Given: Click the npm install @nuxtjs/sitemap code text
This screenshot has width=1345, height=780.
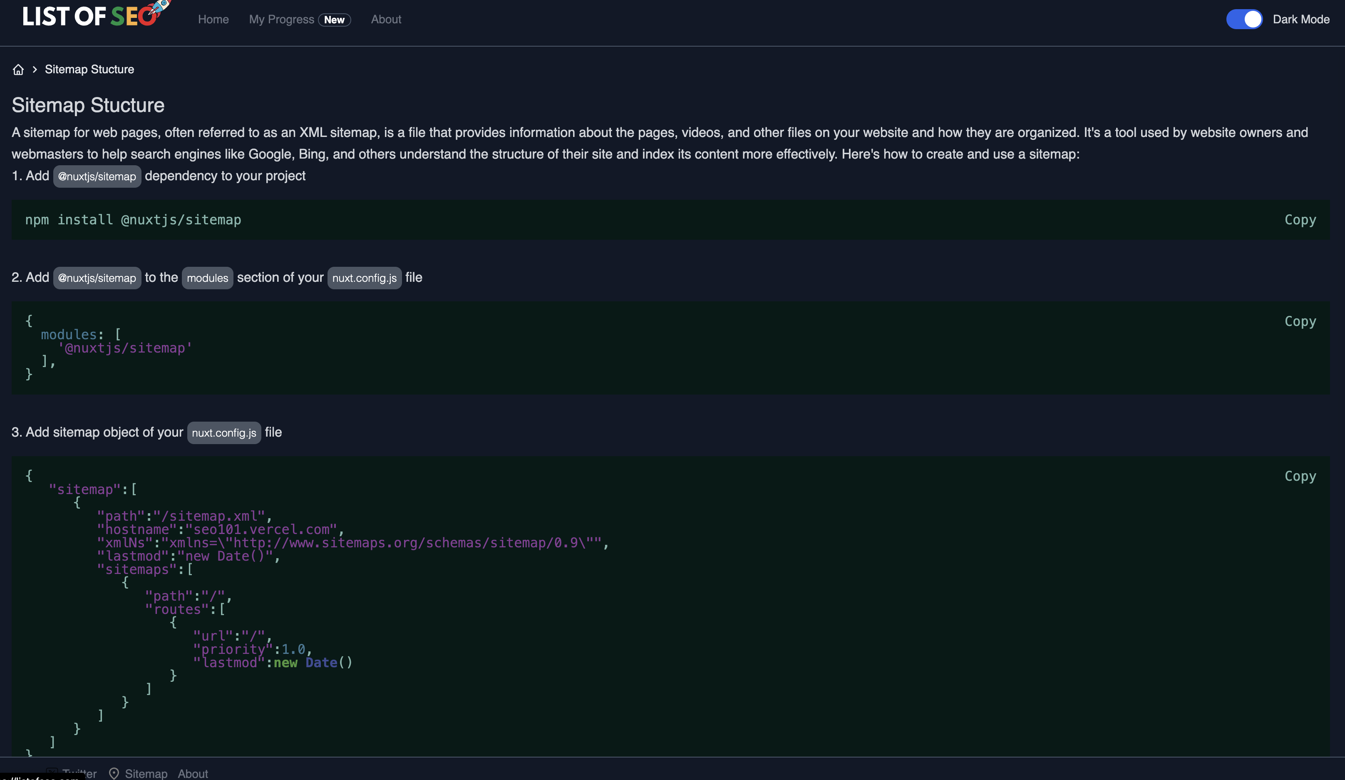Looking at the screenshot, I should [x=134, y=219].
